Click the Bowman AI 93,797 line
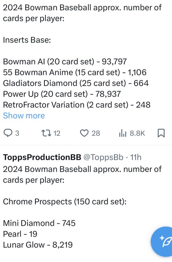This screenshot has width=172, height=262. tap(65, 61)
